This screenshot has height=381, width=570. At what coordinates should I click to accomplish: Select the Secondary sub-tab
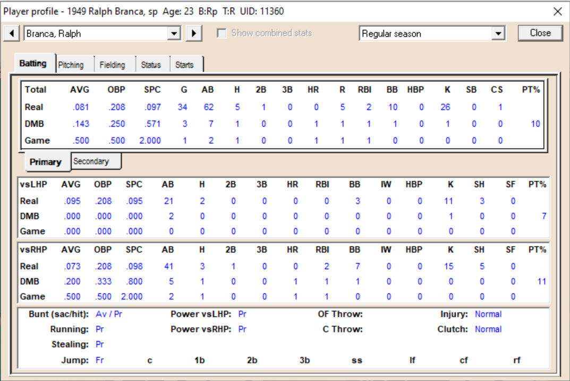click(x=91, y=161)
